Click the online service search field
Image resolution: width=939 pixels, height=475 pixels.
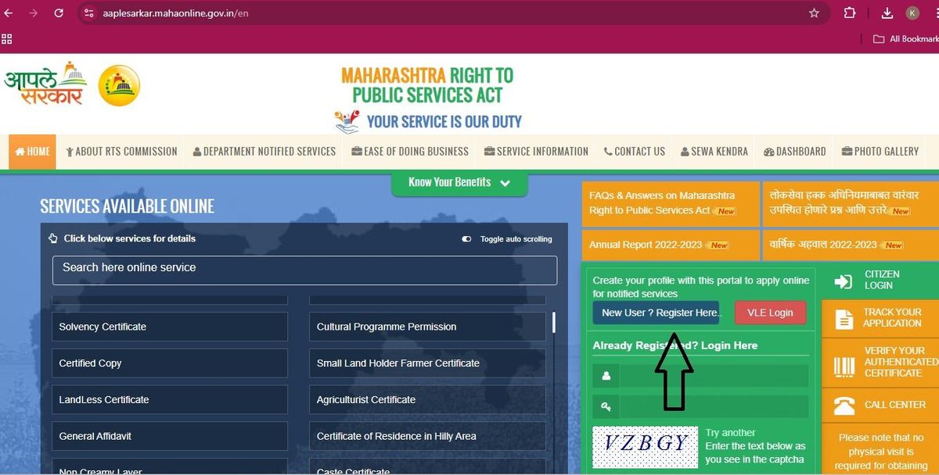(304, 270)
